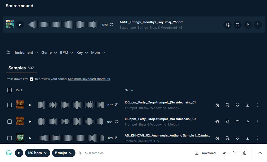Download the AASH_Strings_Goodbye source sound
This screenshot has width=267, height=162.
pos(248,24)
